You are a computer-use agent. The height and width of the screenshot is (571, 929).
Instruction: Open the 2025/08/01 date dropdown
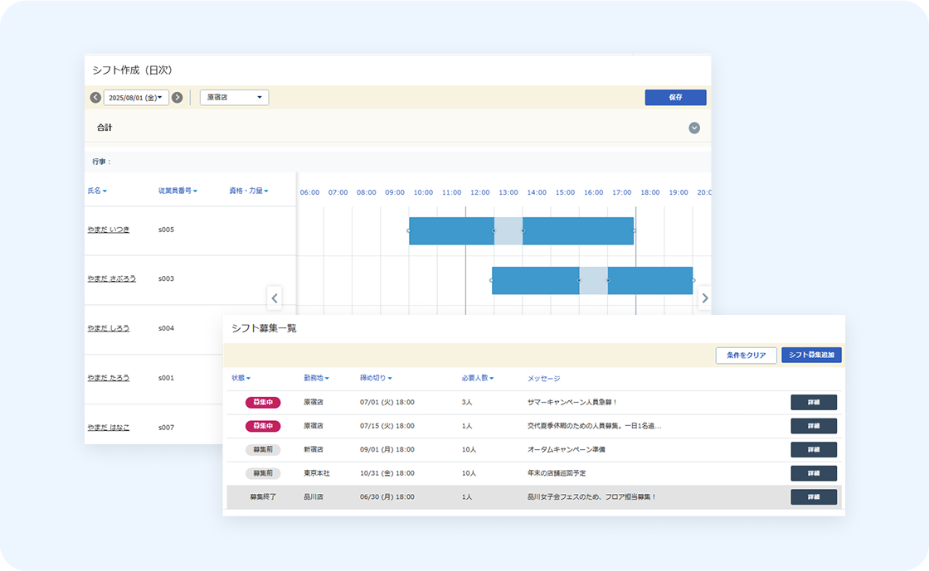coord(136,98)
